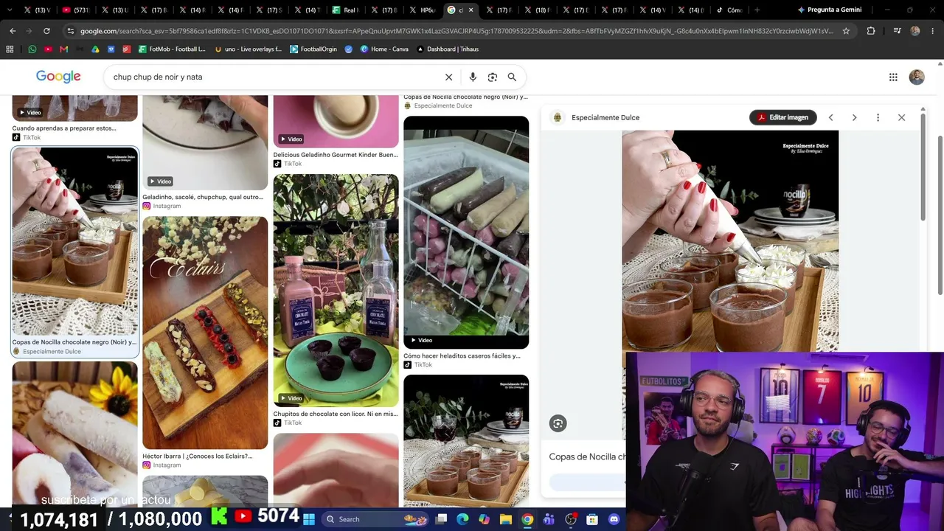Image resolution: width=944 pixels, height=531 pixels.
Task: Open the FootballOrgin bookmark
Action: coord(313,49)
